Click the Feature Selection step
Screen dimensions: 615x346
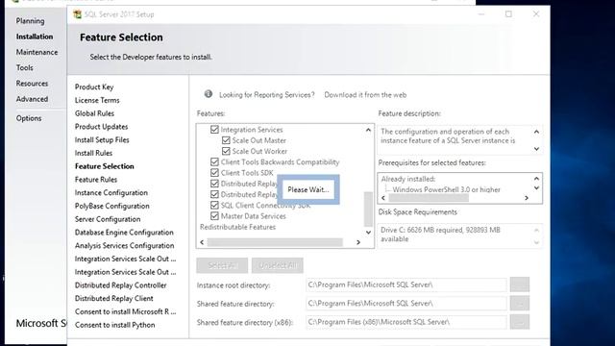tap(105, 166)
